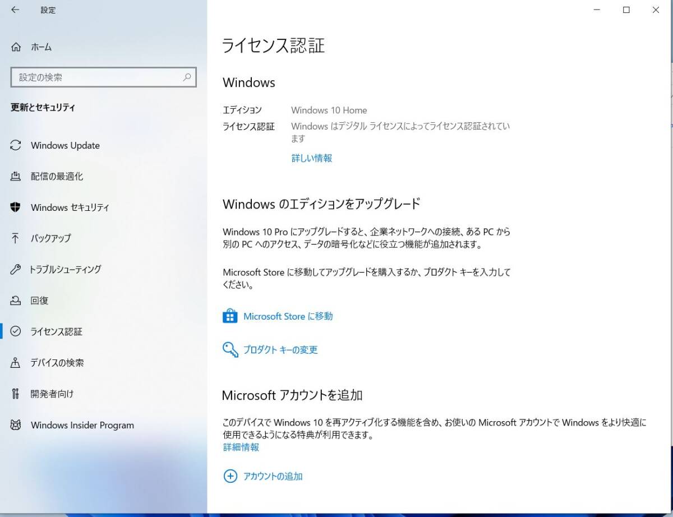
Task: Click the Windows section heading
Action: pyautogui.click(x=249, y=82)
